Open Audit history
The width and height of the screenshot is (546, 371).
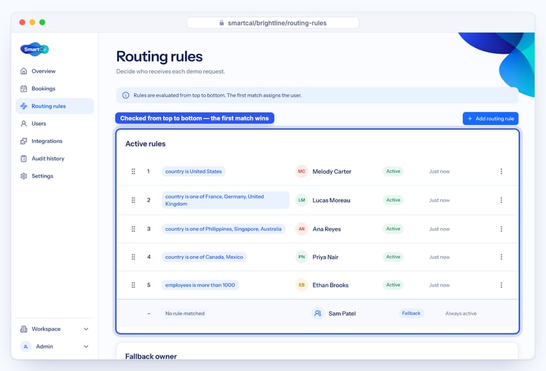pyautogui.click(x=55, y=158)
